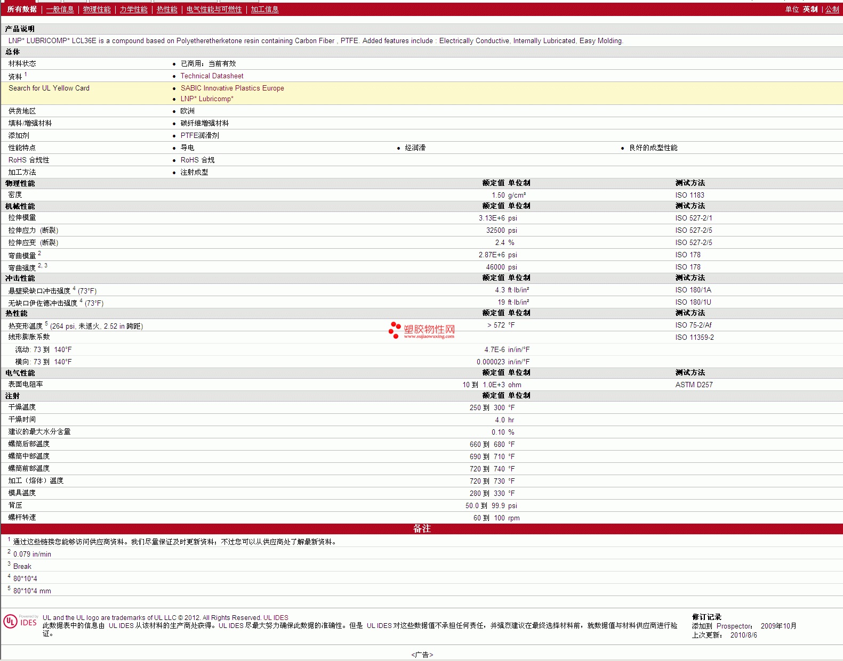Image resolution: width=843 pixels, height=661 pixels.
Task: Open the 加工信息 tab
Action: pyautogui.click(x=264, y=9)
